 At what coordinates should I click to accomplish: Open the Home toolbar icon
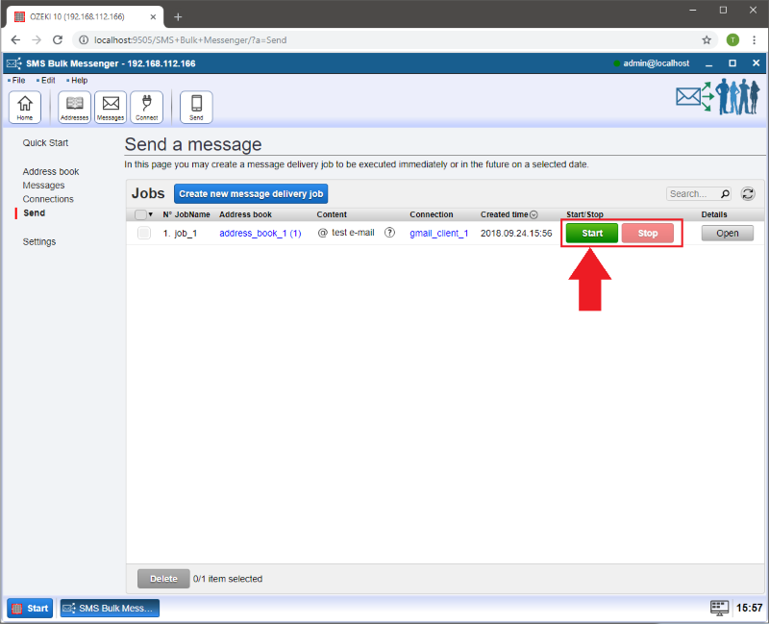(24, 107)
